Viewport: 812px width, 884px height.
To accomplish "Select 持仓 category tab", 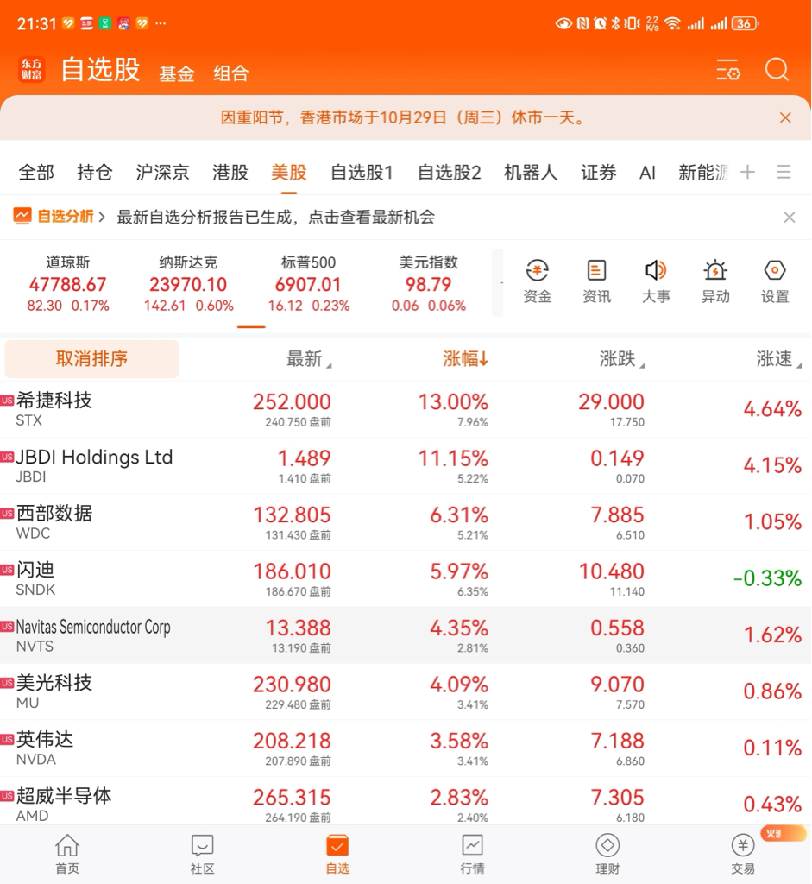I will [x=95, y=172].
